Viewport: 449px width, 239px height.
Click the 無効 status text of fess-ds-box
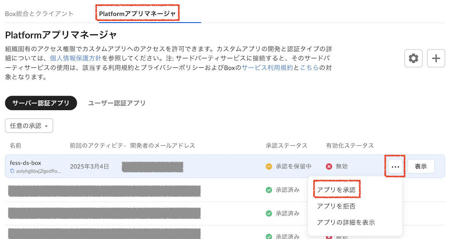click(342, 167)
